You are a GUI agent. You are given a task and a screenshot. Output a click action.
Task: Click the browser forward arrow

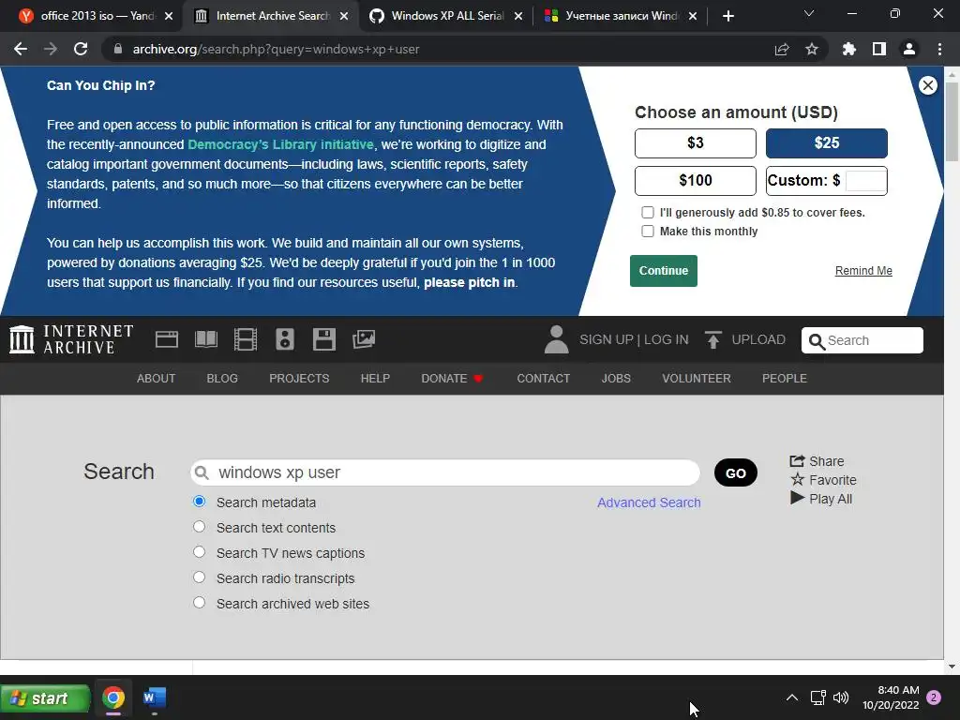pos(51,49)
